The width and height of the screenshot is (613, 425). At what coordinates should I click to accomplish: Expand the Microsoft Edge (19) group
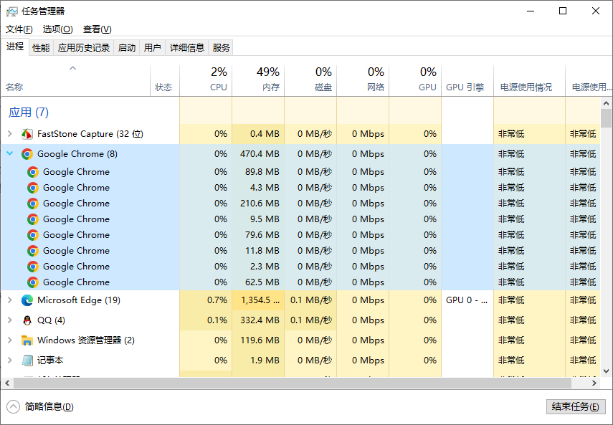click(x=10, y=300)
